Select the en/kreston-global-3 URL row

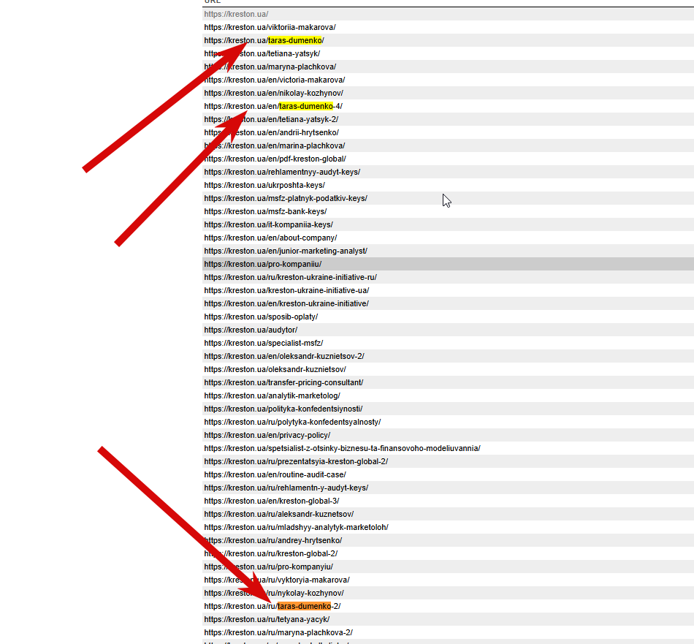(x=448, y=501)
